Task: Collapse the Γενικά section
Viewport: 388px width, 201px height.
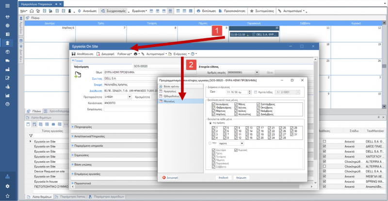Action: [x=73, y=61]
